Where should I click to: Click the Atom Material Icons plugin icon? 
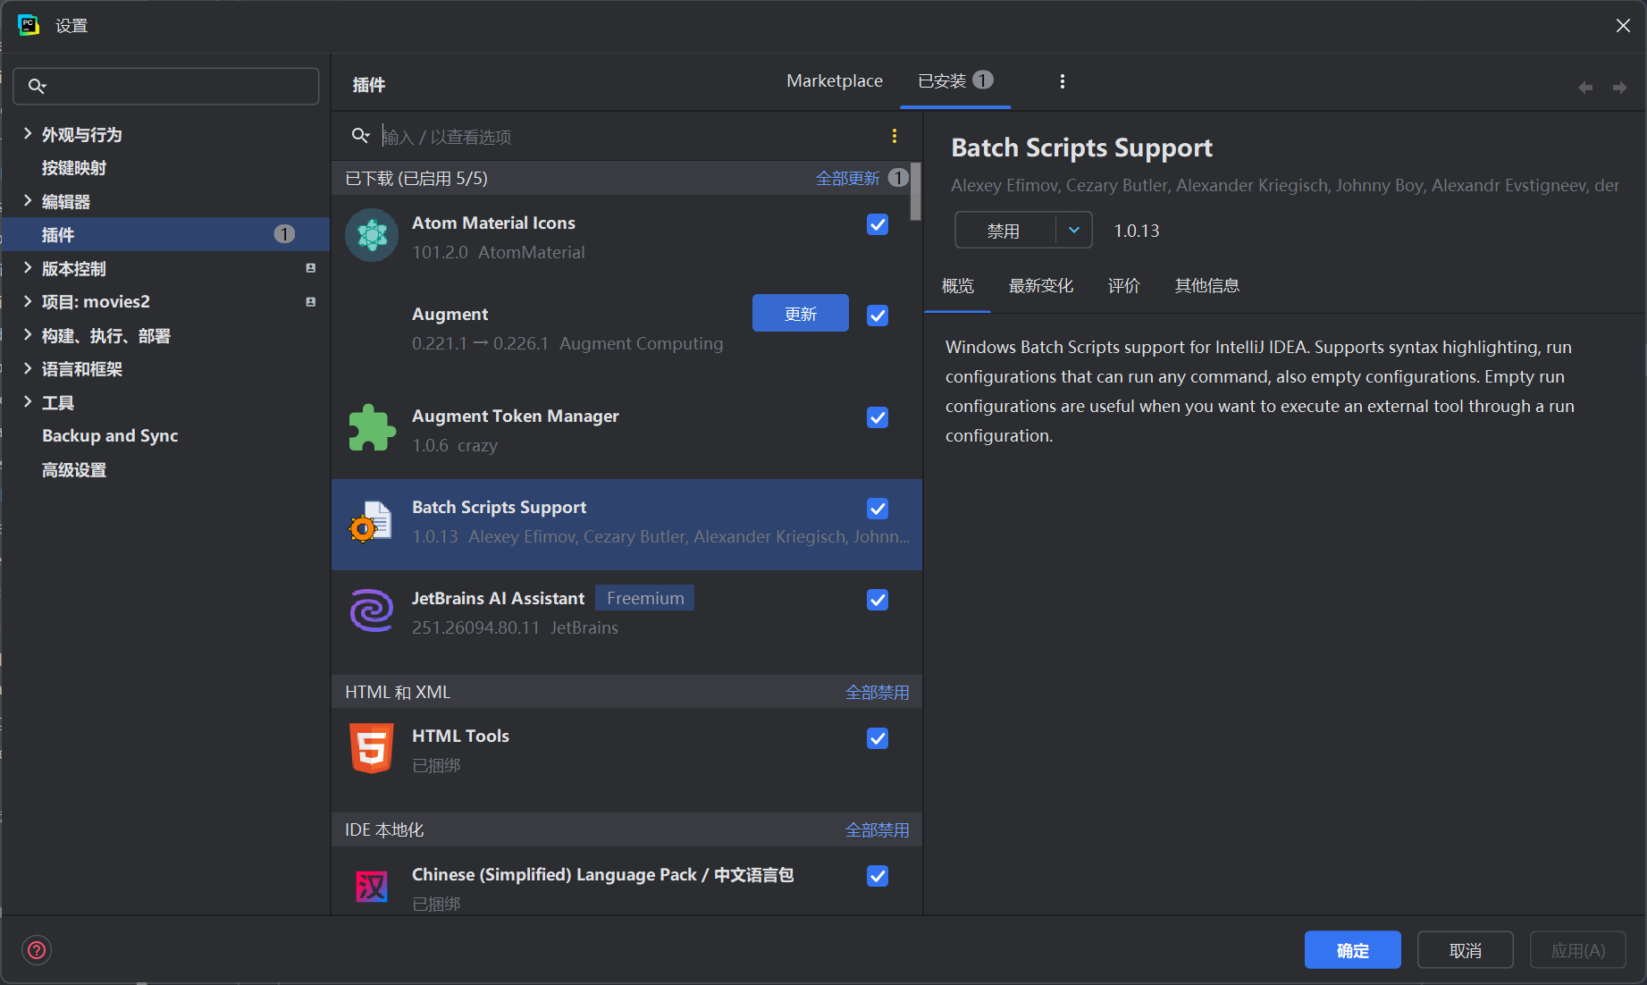(372, 236)
